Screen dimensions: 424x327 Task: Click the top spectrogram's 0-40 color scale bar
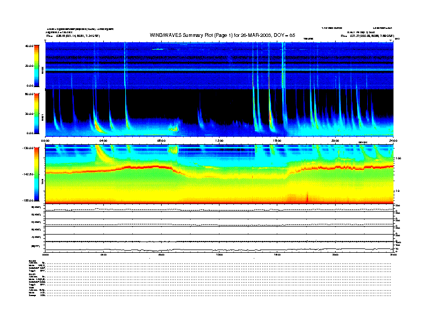tap(36, 66)
